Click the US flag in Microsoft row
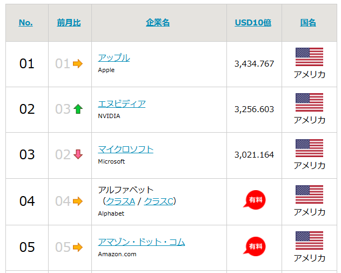Image resolution: width=341 pixels, height=273 pixels. tap(309, 148)
